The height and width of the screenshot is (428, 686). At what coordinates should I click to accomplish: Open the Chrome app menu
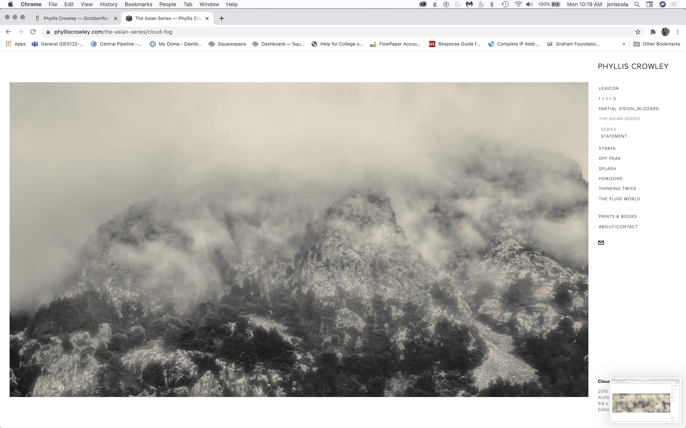31,4
